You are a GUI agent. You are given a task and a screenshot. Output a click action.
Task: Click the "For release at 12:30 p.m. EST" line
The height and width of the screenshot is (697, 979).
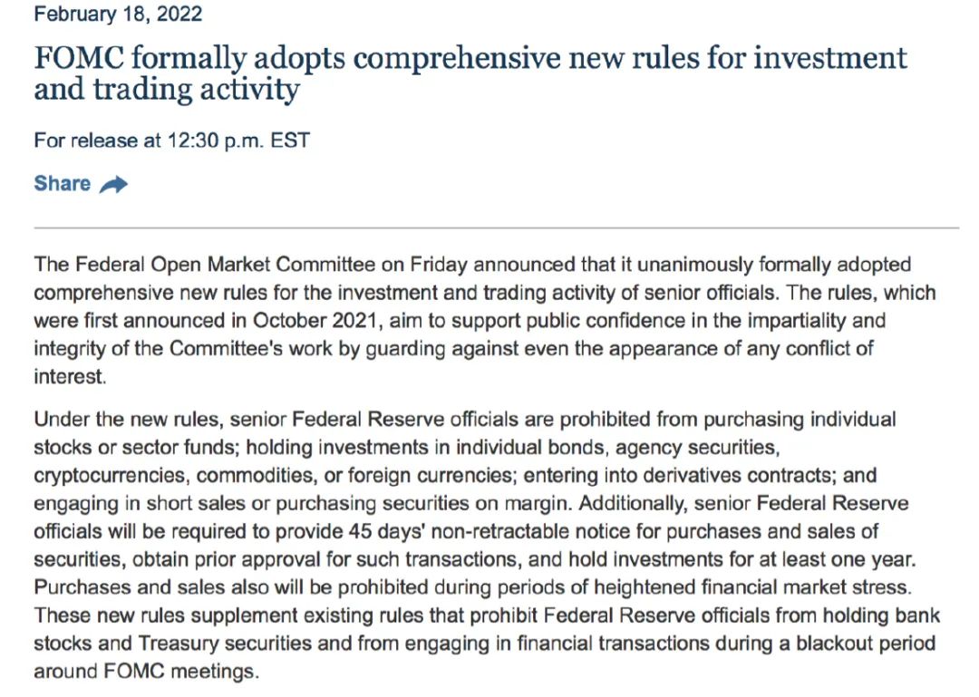click(171, 140)
